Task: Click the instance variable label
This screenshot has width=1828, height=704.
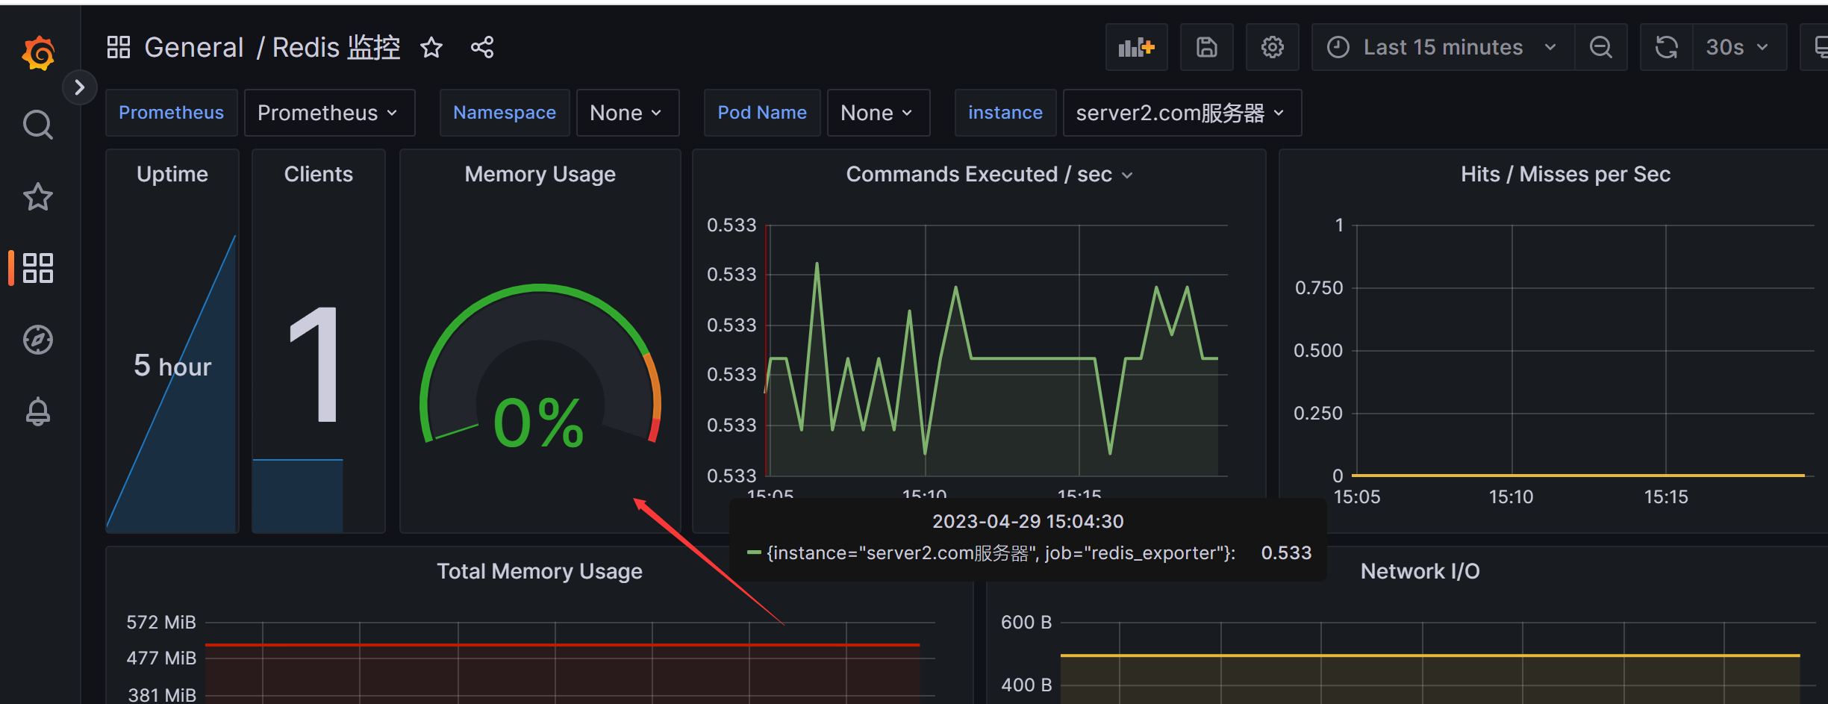Action: pyautogui.click(x=1005, y=113)
